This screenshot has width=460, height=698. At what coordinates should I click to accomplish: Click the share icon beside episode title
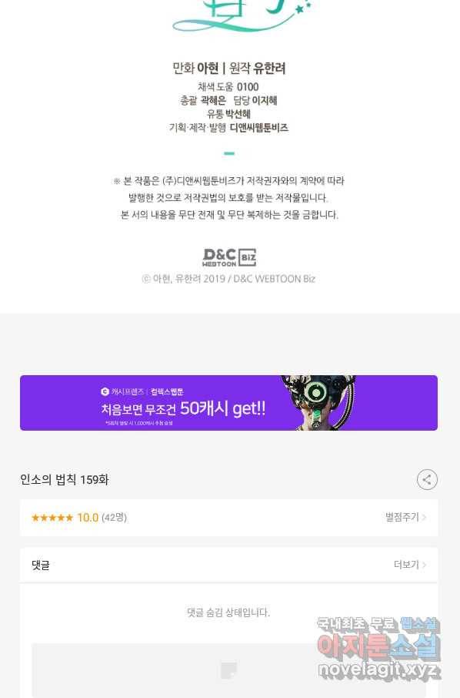coord(427,480)
